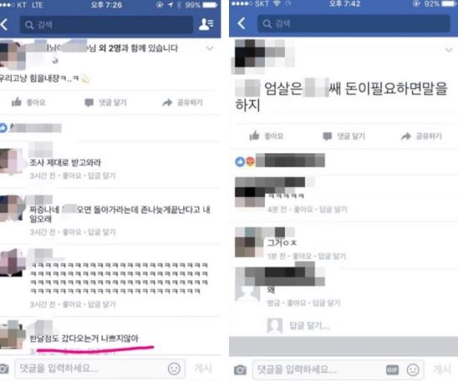Expand the left post options chevron
458x381 pixels.
(210, 48)
